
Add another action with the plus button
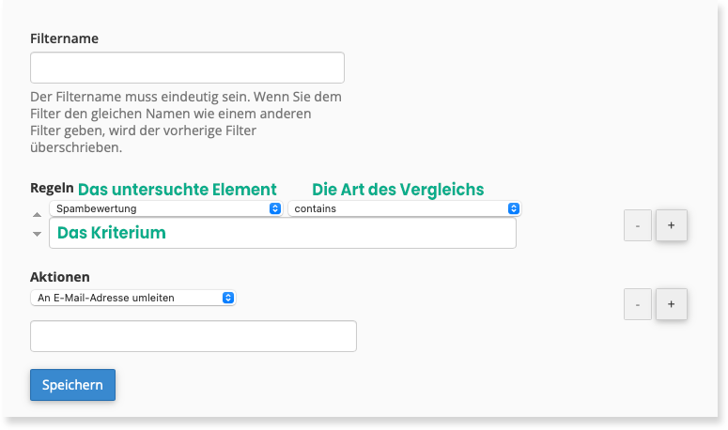pyautogui.click(x=671, y=303)
